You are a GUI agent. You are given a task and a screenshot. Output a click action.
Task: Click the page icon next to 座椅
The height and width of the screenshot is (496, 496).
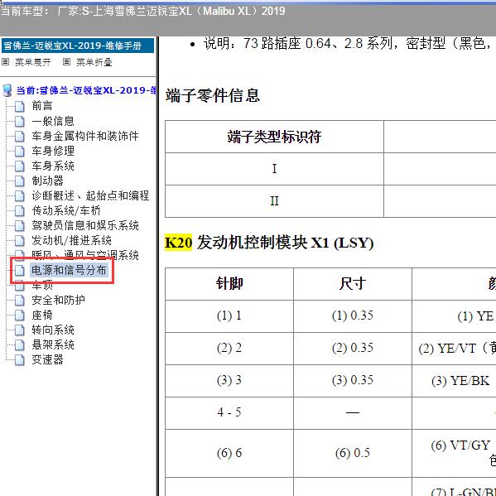pos(20,315)
